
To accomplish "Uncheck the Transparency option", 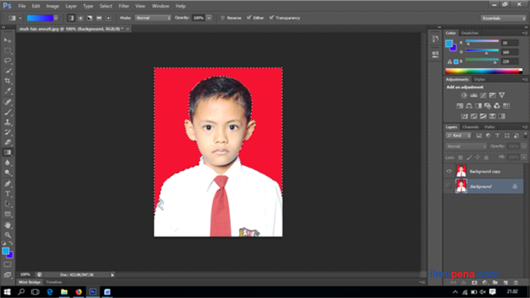I will coord(272,18).
